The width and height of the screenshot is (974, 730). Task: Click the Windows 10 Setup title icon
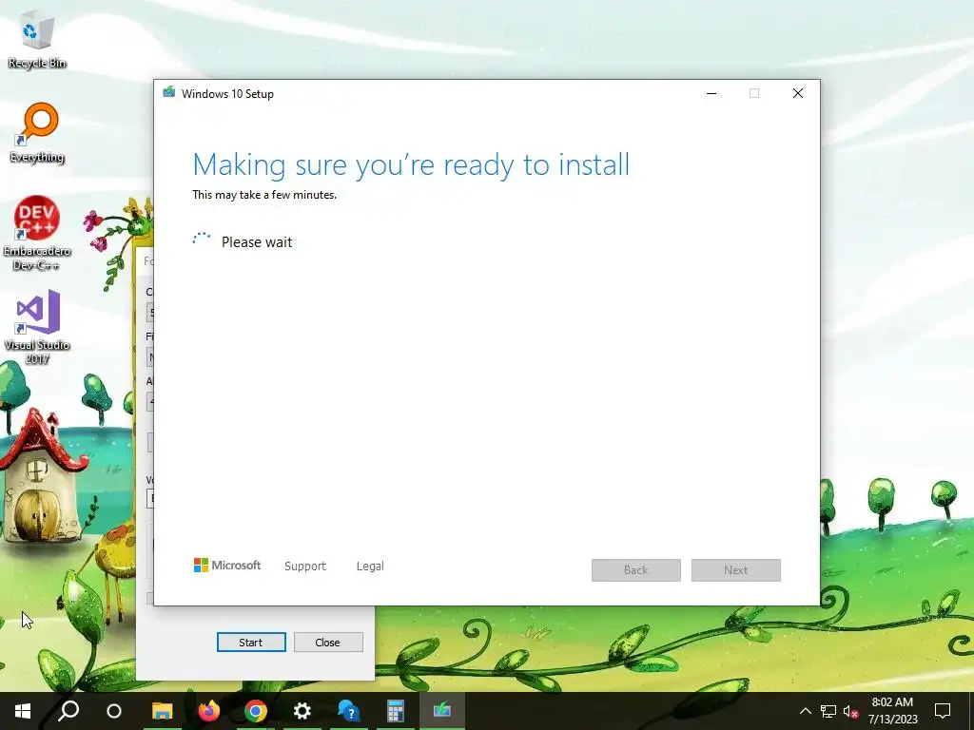click(x=169, y=93)
